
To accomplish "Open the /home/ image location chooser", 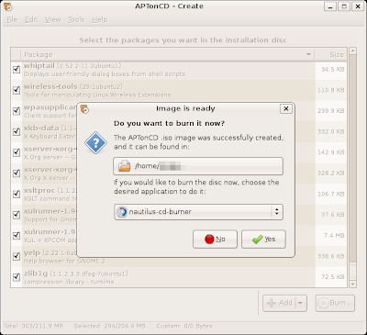I will pyautogui.click(x=198, y=166).
